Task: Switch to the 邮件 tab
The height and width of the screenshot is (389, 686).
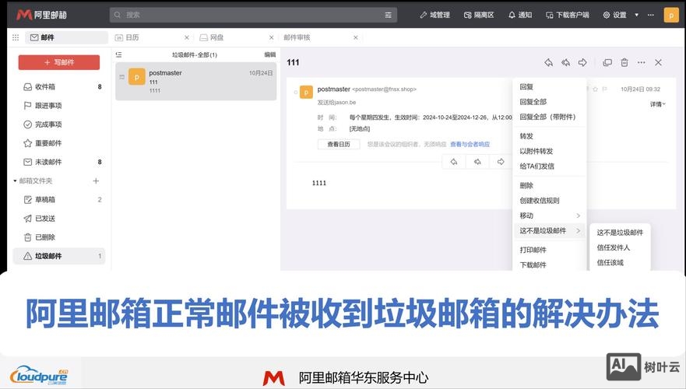Action: (x=66, y=37)
